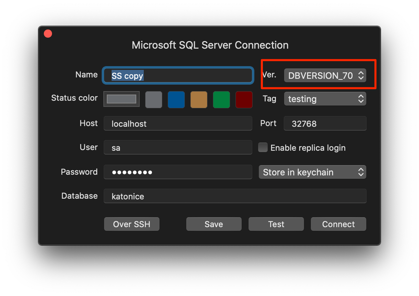Focus the Host field showing localhost
The width and height of the screenshot is (419, 296).
coord(178,123)
